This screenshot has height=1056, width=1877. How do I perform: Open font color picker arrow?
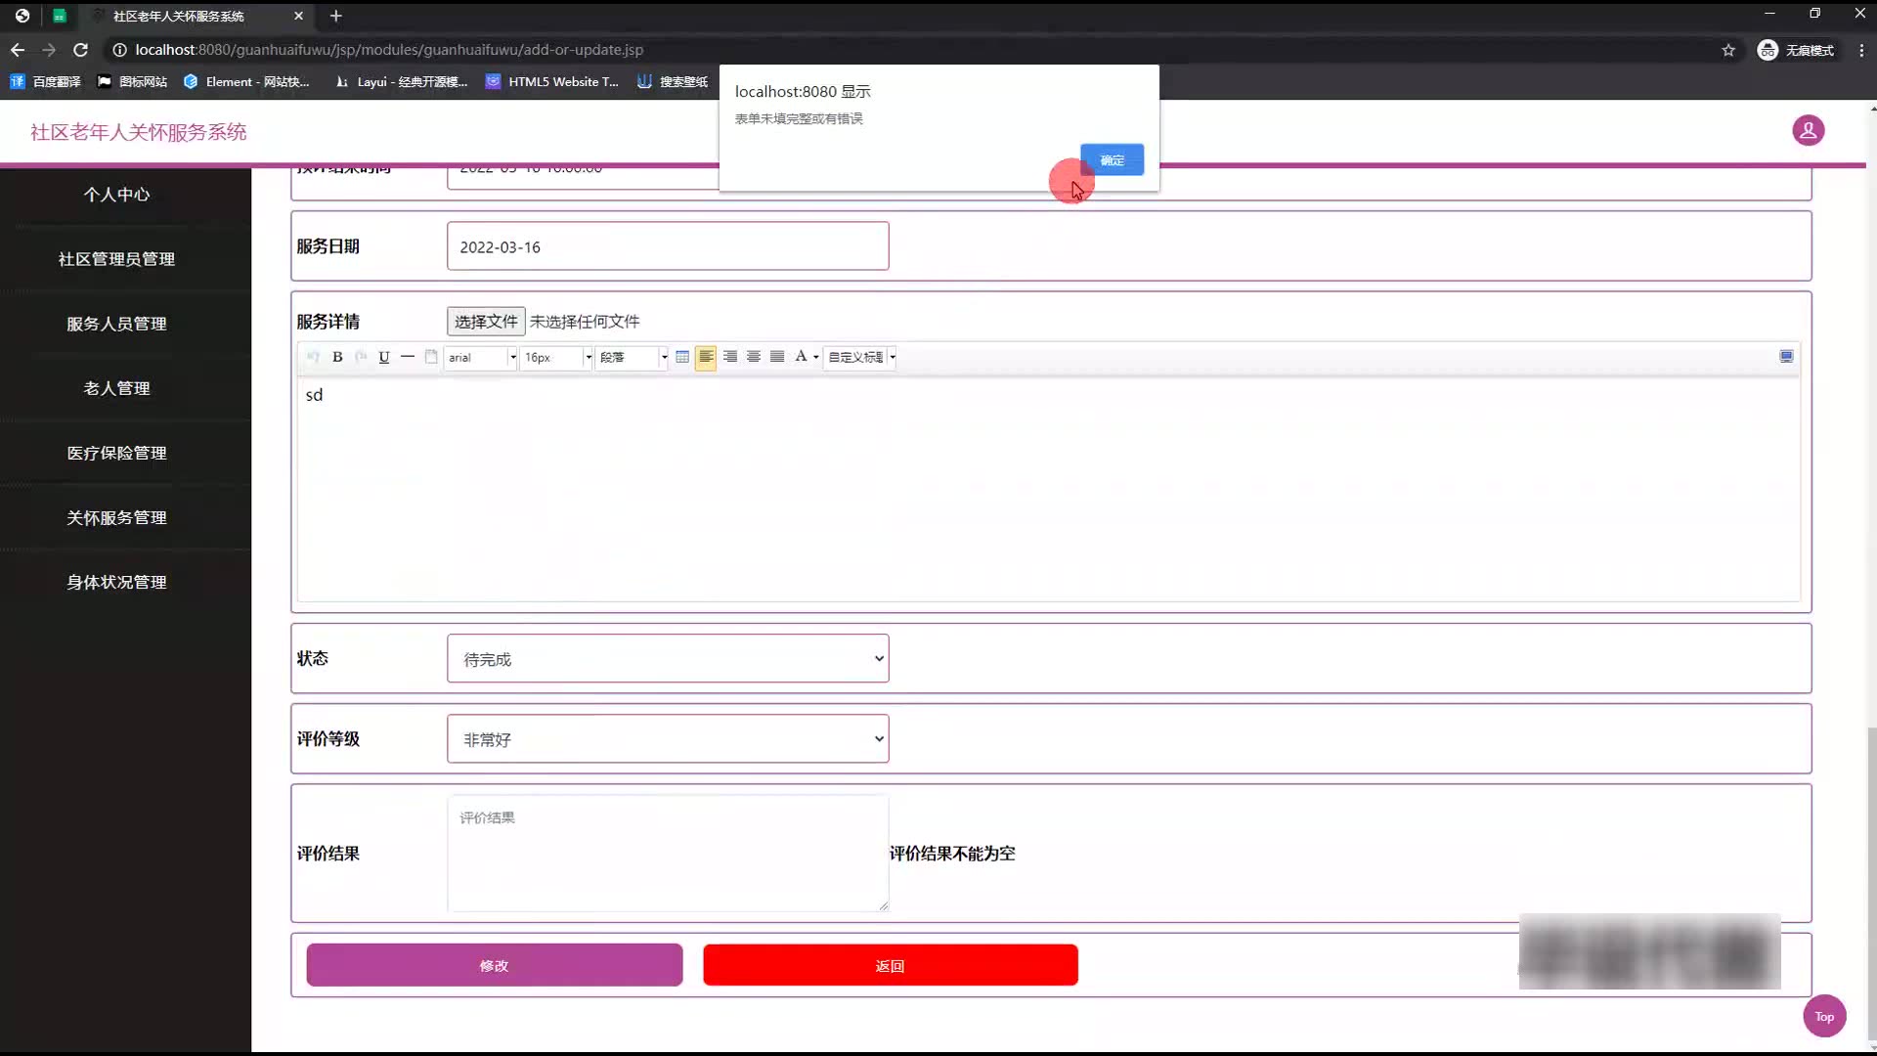(x=816, y=358)
